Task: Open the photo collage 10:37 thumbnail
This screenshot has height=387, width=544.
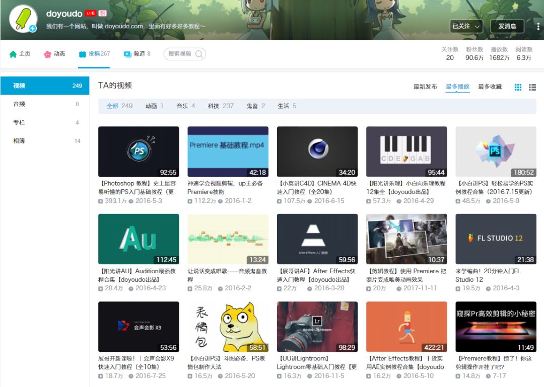Action: coord(406,239)
